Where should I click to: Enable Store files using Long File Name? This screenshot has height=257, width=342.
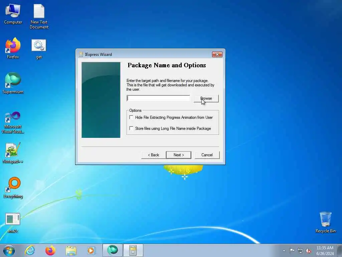click(x=131, y=128)
